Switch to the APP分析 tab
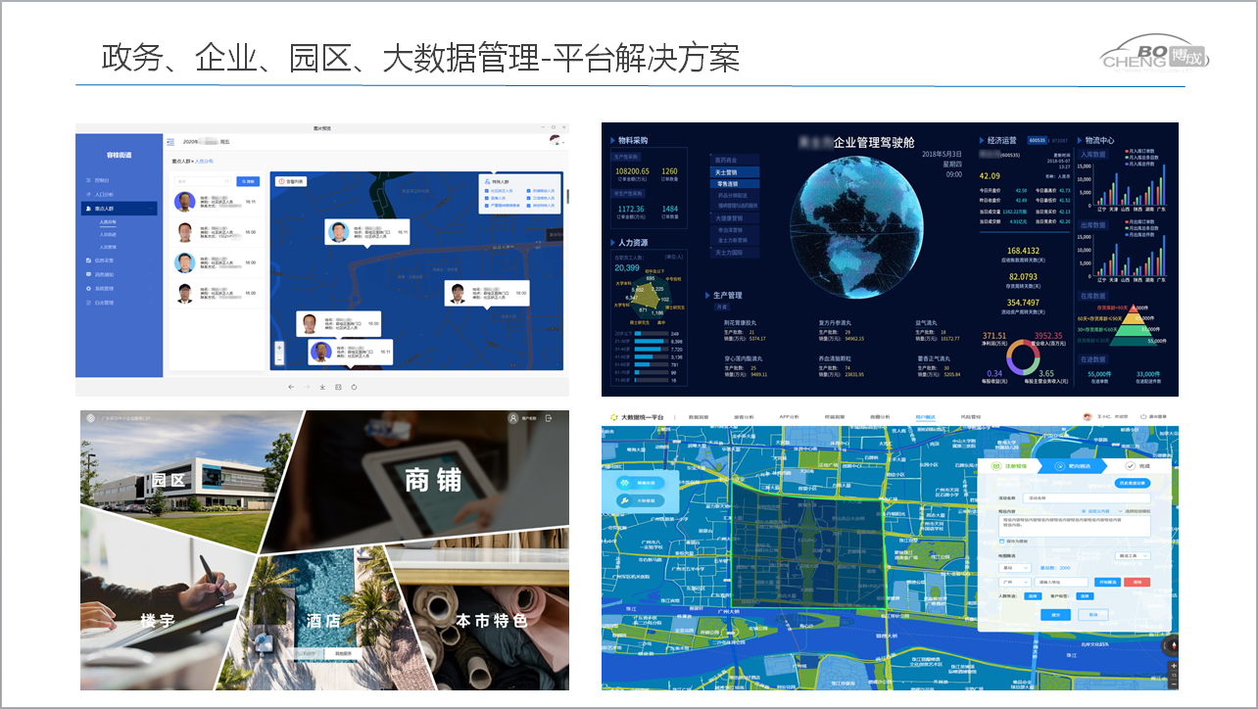The height and width of the screenshot is (709, 1258). pyautogui.click(x=792, y=417)
